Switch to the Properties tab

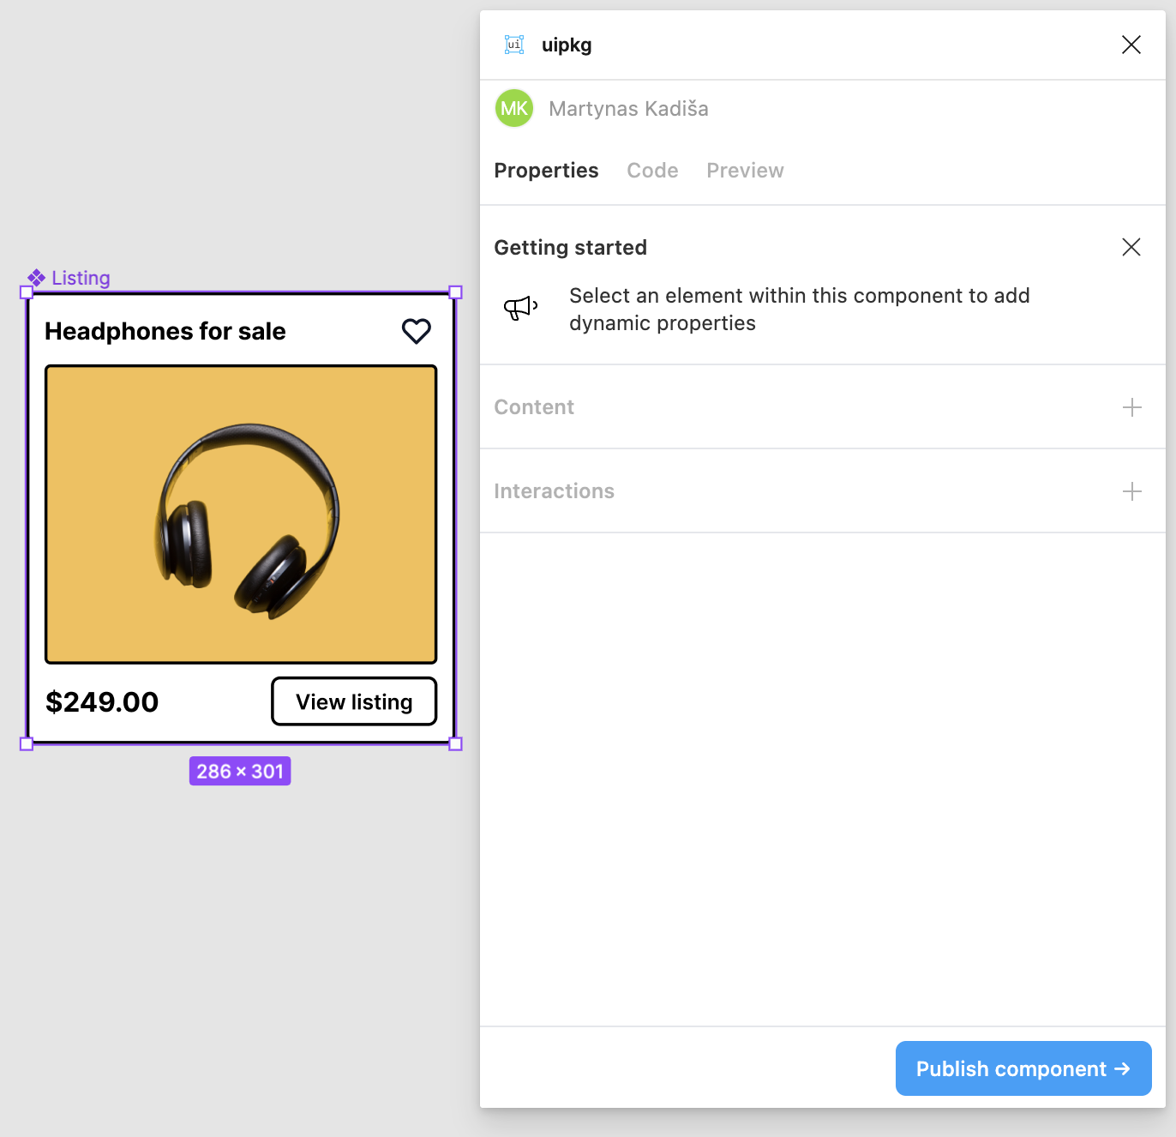pyautogui.click(x=546, y=171)
